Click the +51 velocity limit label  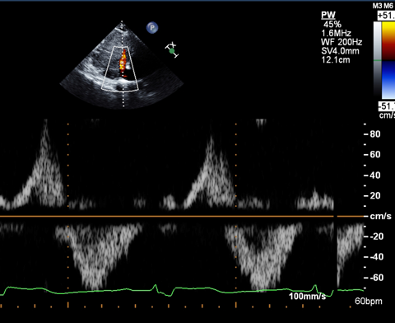(386, 16)
